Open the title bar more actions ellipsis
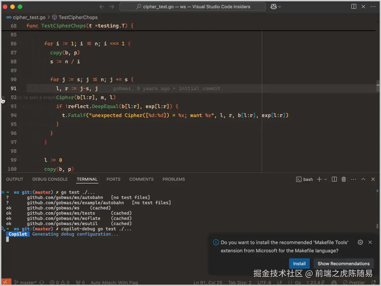 pos(373,7)
